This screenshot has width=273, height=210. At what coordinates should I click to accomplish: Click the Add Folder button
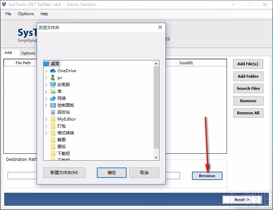tap(248, 76)
